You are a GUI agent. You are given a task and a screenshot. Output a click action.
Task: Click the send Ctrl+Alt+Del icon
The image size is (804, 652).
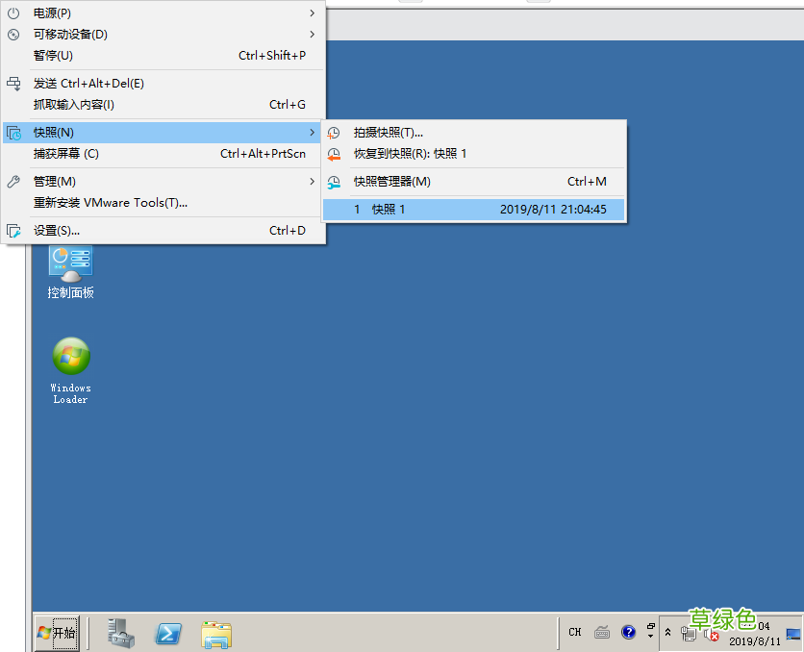coord(12,83)
